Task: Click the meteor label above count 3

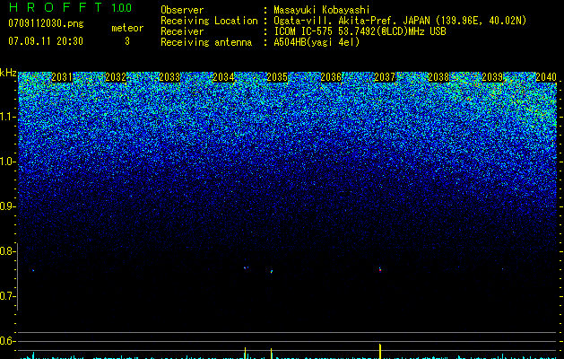Action: (x=127, y=28)
